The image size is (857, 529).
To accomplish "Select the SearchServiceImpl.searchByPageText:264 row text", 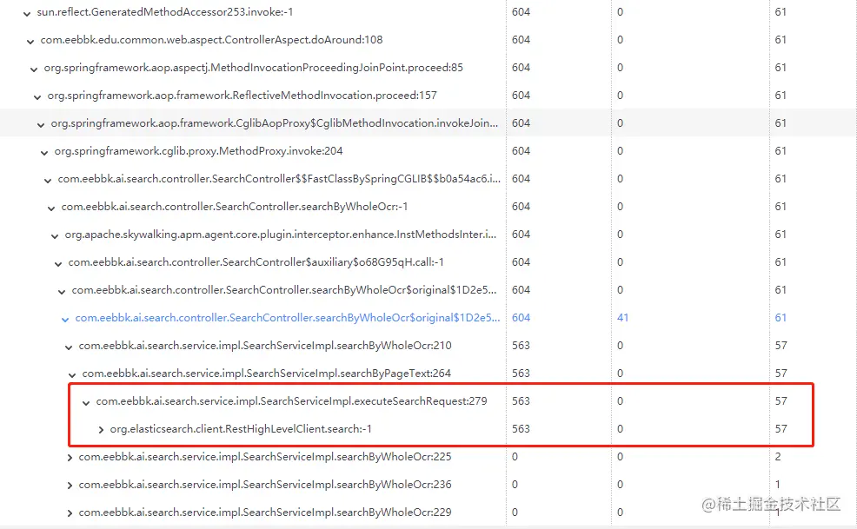I will (x=267, y=374).
